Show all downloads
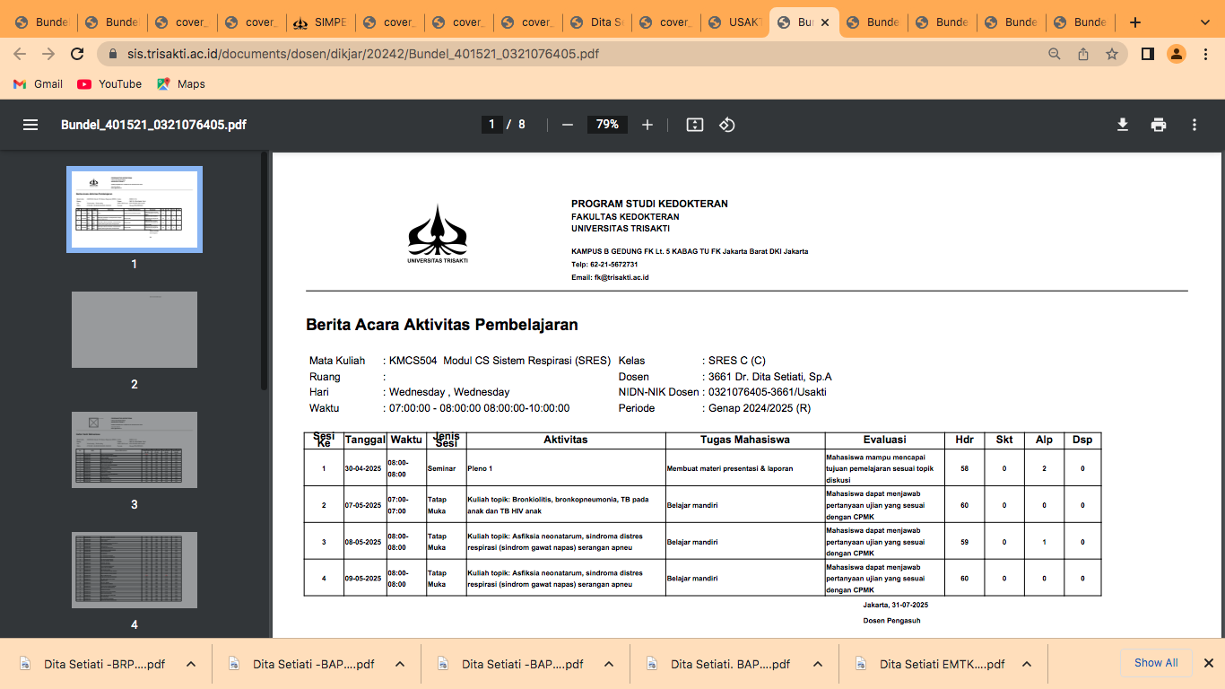 pyautogui.click(x=1156, y=663)
